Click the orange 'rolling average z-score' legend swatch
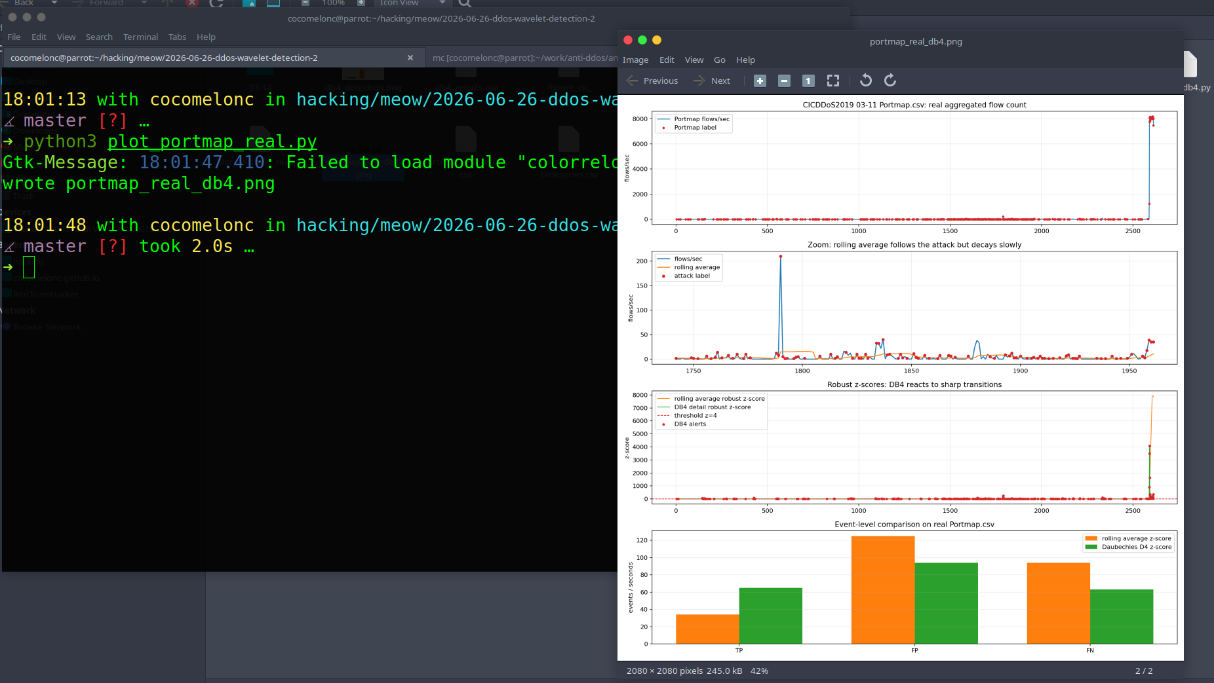The image size is (1214, 683). (1091, 538)
